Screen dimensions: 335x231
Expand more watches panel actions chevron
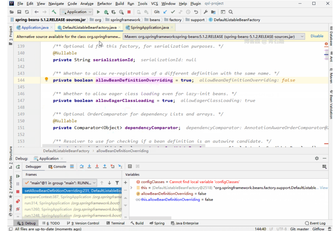pyautogui.click(x=126, y=217)
